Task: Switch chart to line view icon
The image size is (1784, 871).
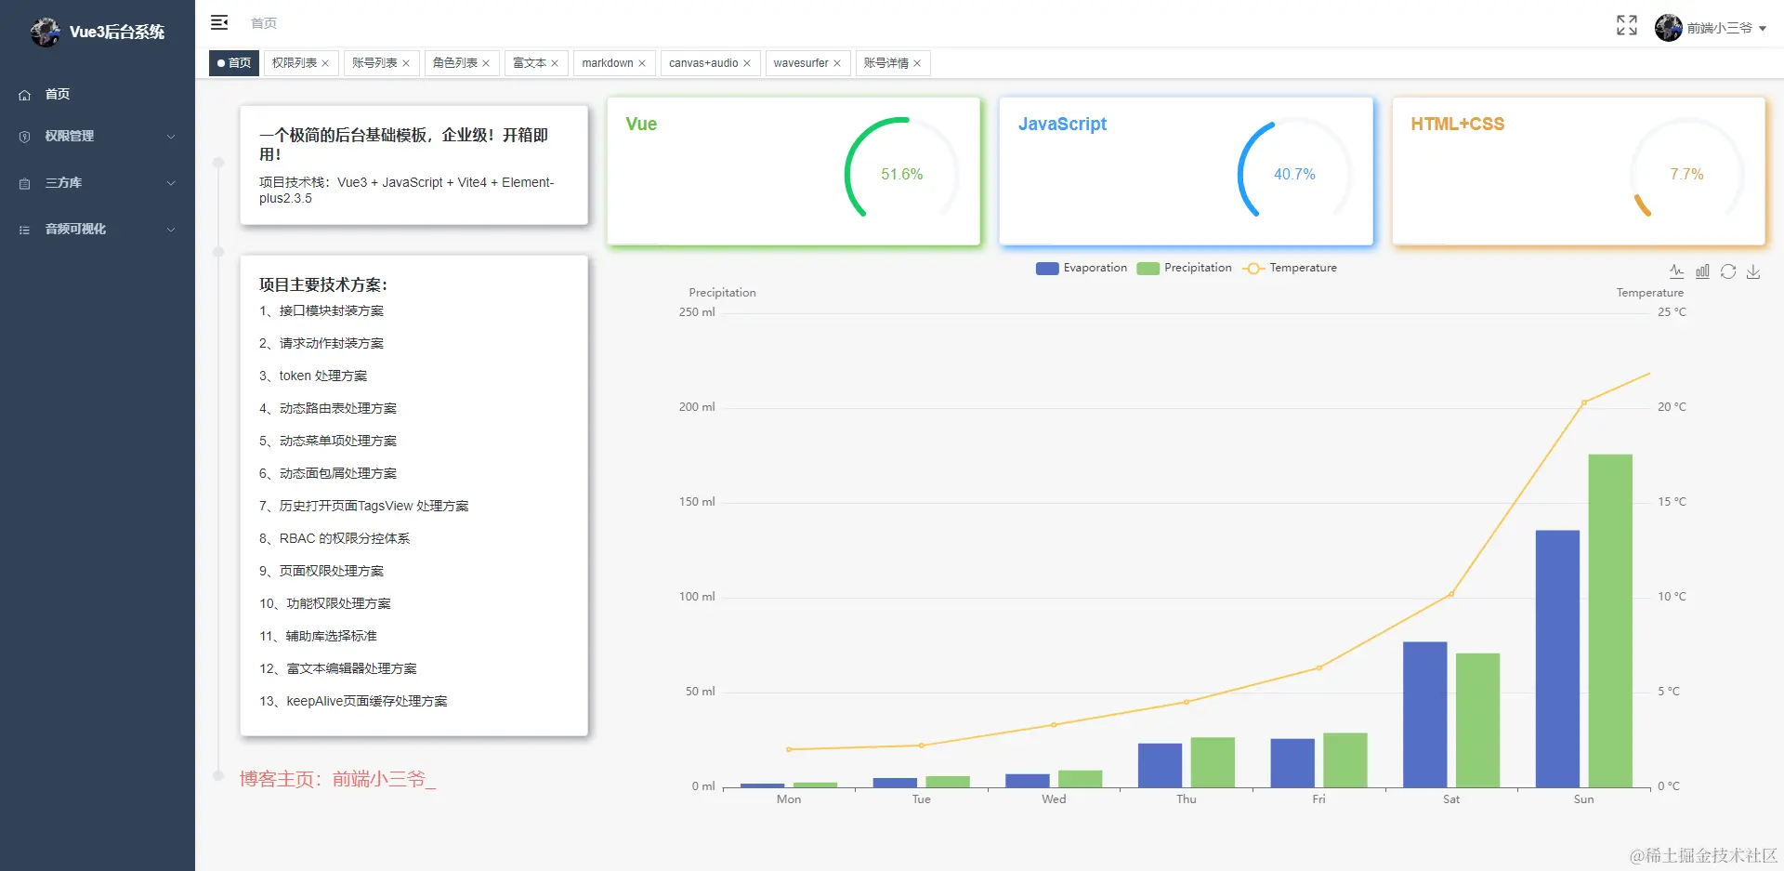Action: (x=1676, y=271)
